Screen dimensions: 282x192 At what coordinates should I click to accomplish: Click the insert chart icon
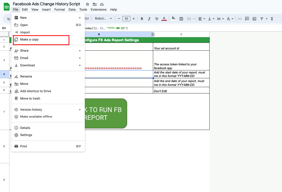coord(254,19)
